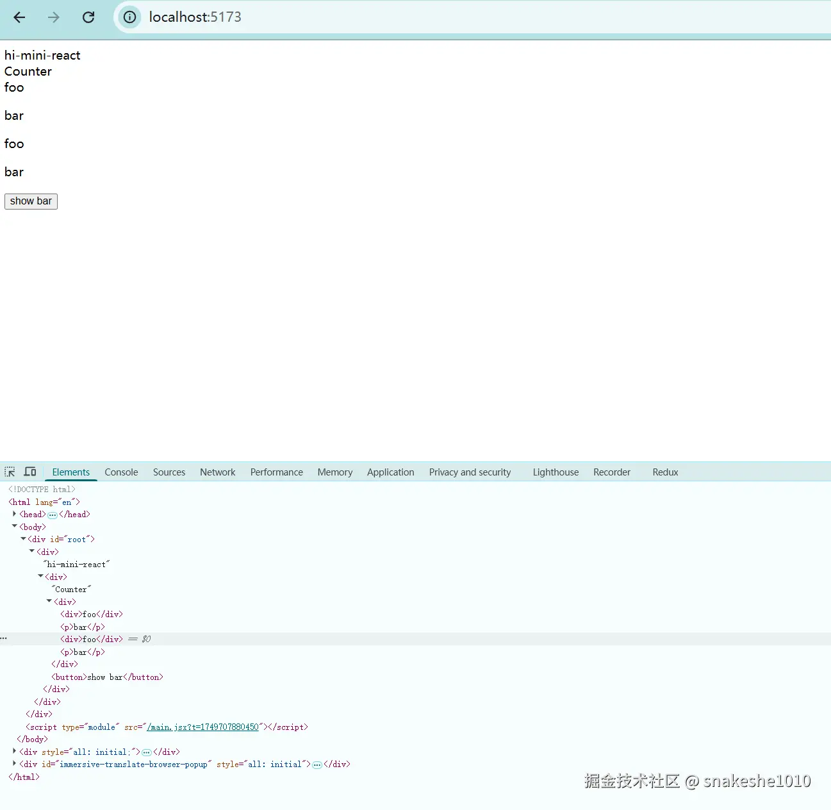Viewport: 831px width, 810px height.
Task: Open the main.jsx script source link
Action: [202, 727]
